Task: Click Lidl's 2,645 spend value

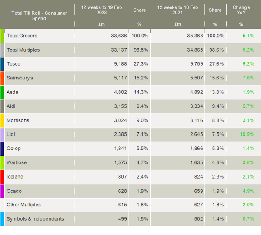Action: pyautogui.click(x=197, y=134)
